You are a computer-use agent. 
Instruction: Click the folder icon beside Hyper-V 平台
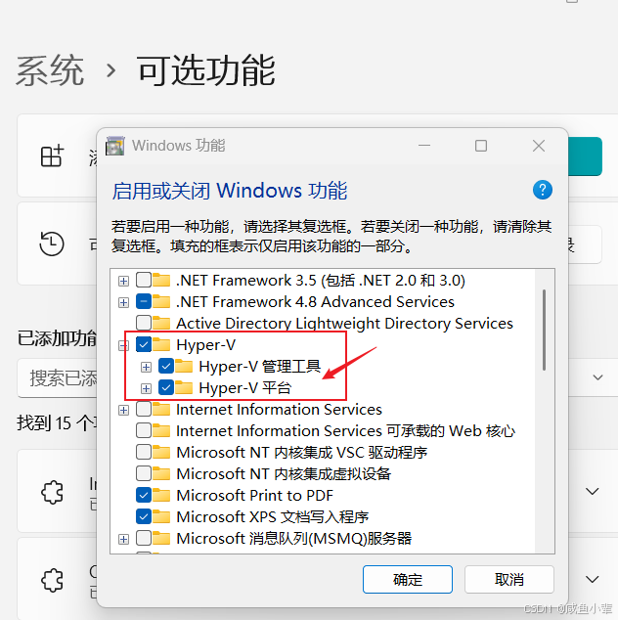184,388
